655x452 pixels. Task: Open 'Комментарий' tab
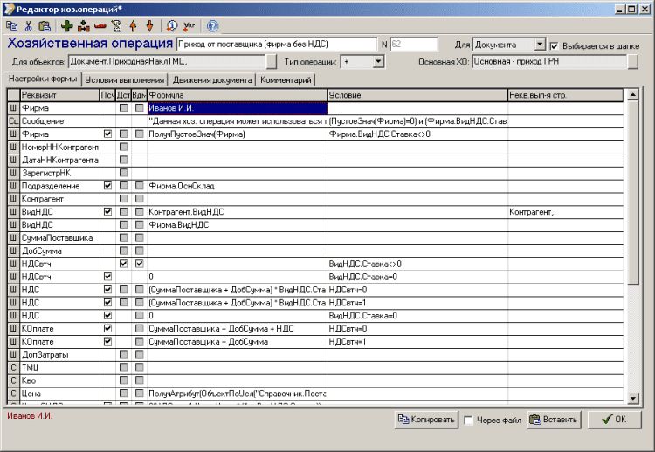[286, 79]
